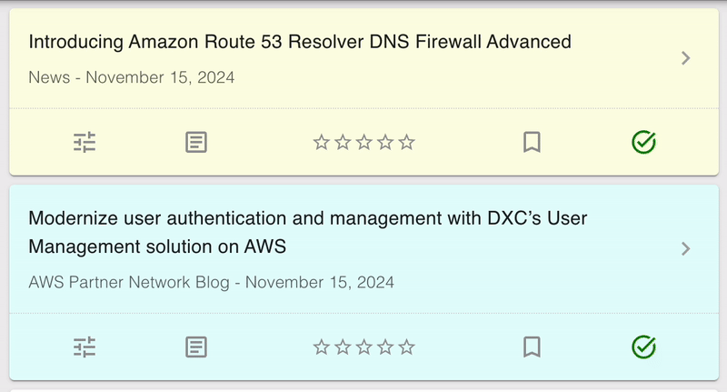Viewport: 727px width, 392px height.
Task: Give Route 53 article five stars
Action: pos(406,142)
